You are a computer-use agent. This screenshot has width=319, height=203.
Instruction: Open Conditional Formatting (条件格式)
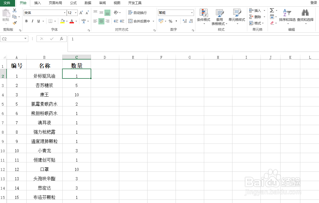click(x=204, y=16)
